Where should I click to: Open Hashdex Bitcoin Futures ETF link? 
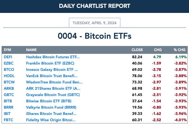pyautogui.click(x=53, y=57)
